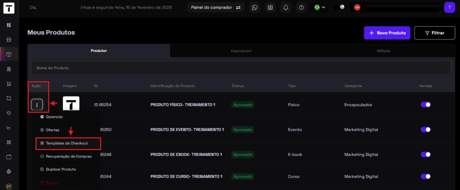This screenshot has height=190, width=460.
Task: Switch to the Coprodutor tab
Action: coord(241,51)
